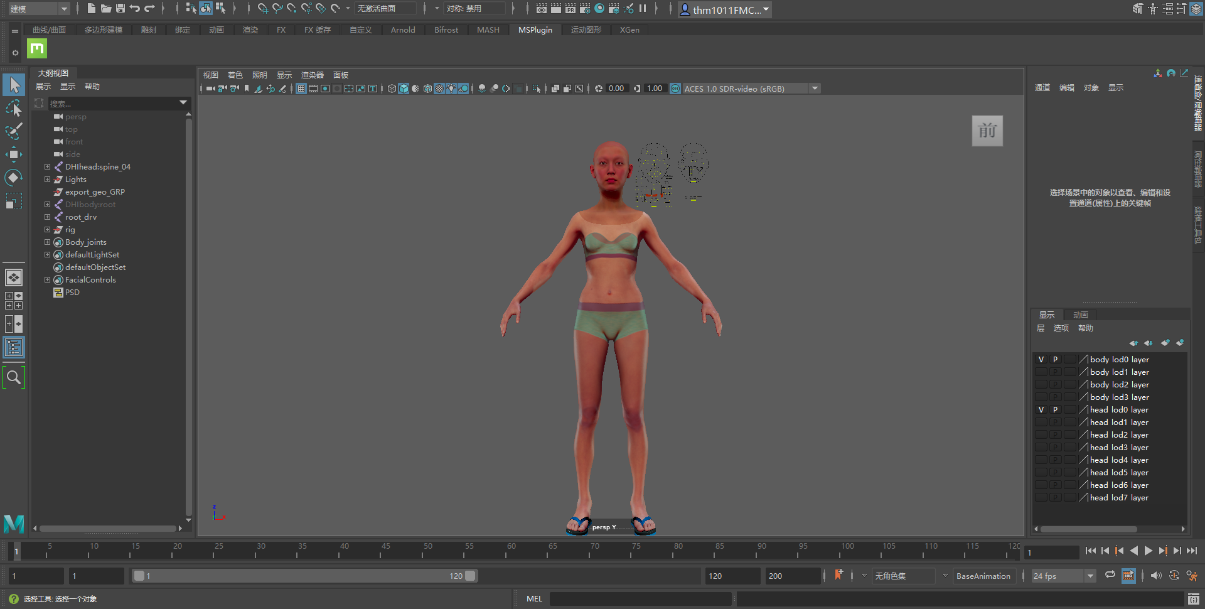Toggle loop playback icon

pos(1110,575)
